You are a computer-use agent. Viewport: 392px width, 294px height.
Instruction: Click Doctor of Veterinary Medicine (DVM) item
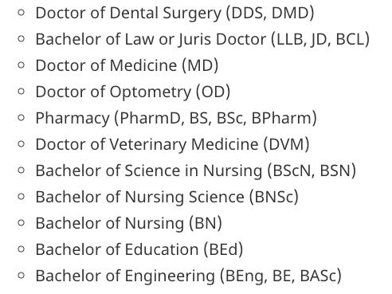point(172,144)
